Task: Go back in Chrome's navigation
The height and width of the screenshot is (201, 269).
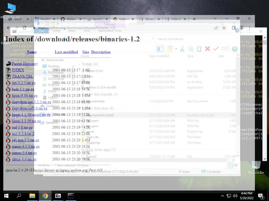Action: [x=8, y=28]
